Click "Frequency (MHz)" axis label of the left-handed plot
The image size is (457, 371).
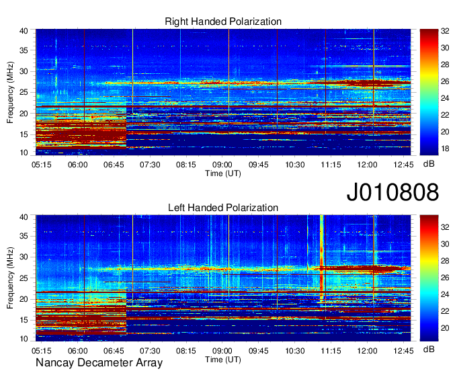click(10, 278)
